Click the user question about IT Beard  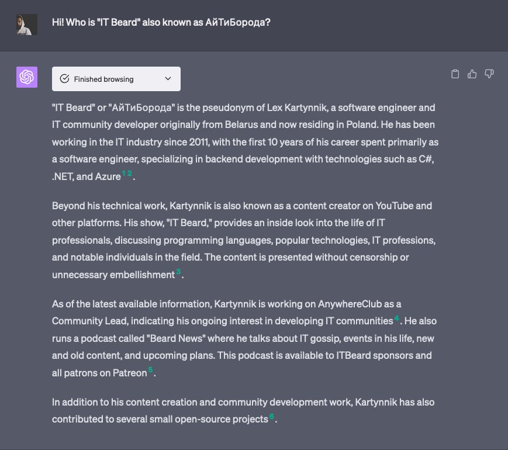tap(161, 23)
